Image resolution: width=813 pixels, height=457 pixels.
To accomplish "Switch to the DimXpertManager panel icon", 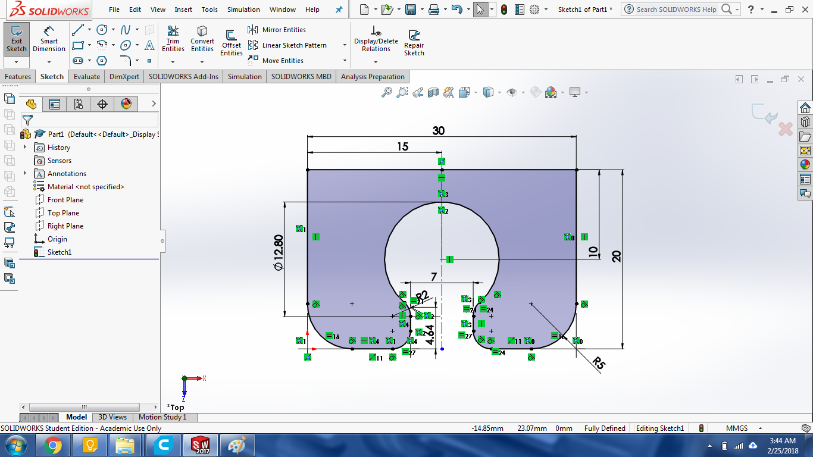I will point(102,104).
